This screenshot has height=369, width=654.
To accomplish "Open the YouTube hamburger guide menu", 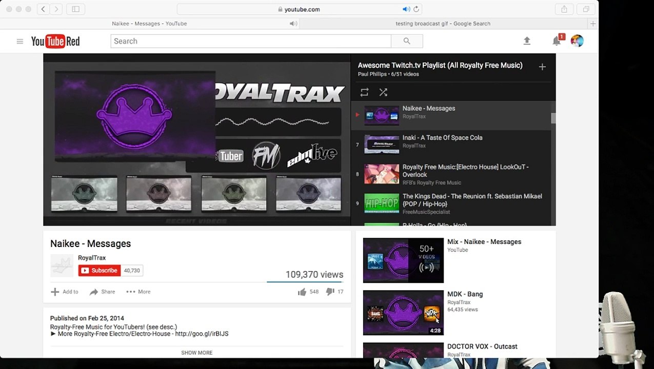I will pyautogui.click(x=20, y=42).
